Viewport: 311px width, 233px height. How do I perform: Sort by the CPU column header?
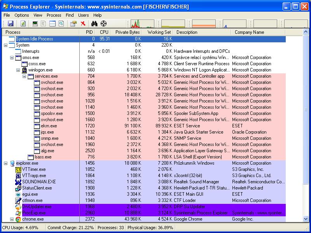pyautogui.click(x=103, y=32)
